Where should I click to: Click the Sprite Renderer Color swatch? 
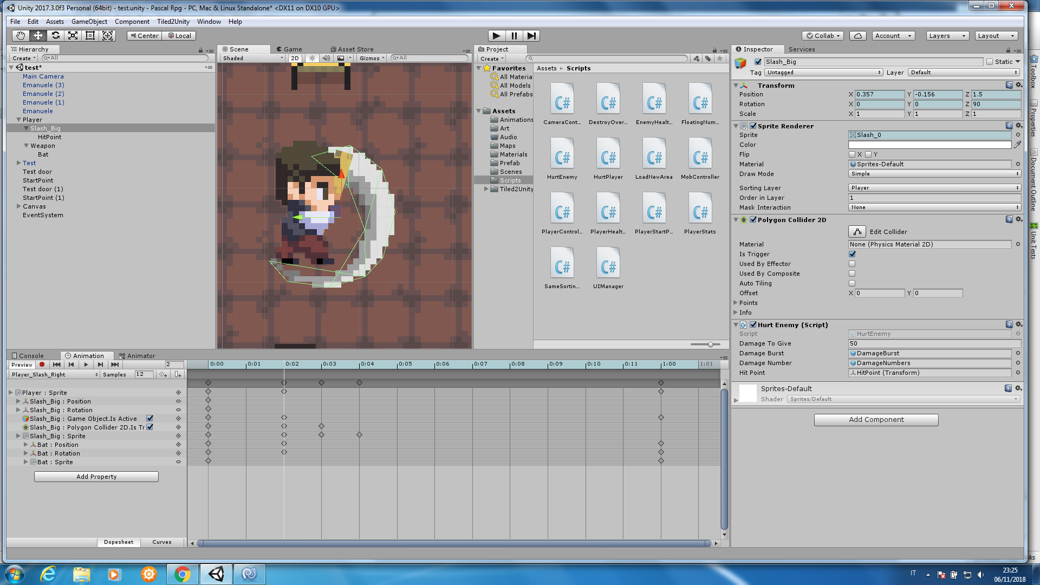point(929,145)
